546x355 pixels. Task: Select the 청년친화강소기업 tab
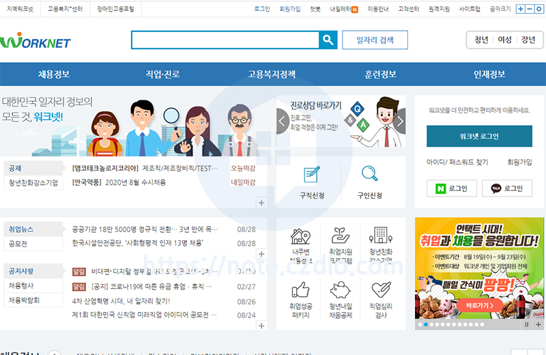[x=33, y=183]
